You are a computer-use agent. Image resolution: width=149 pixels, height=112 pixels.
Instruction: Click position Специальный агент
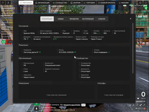click(52, 65)
